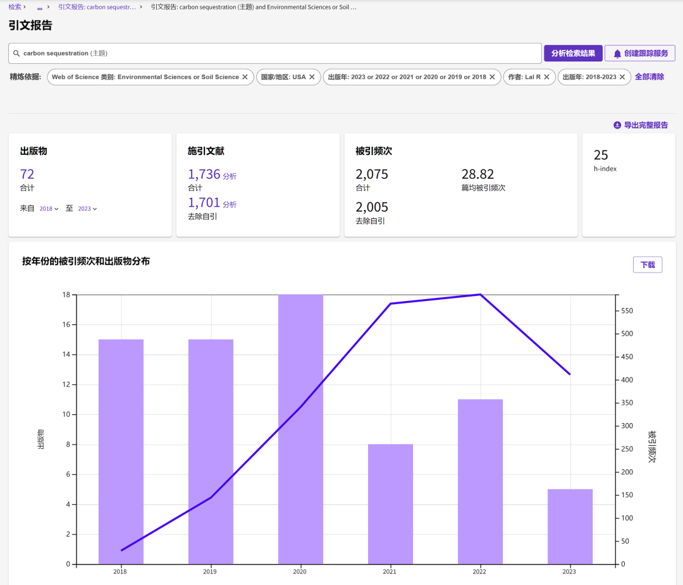Open the carbon sequestration citation report breadcrumb

pyautogui.click(x=97, y=7)
